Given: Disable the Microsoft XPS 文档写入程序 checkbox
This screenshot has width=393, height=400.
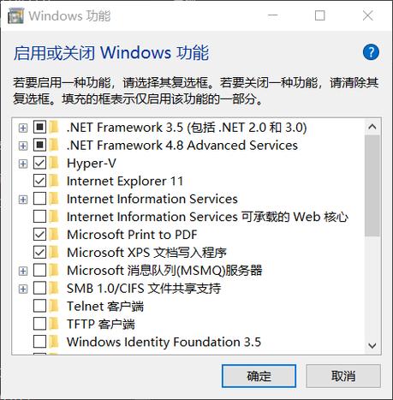Looking at the screenshot, I should tap(39, 253).
